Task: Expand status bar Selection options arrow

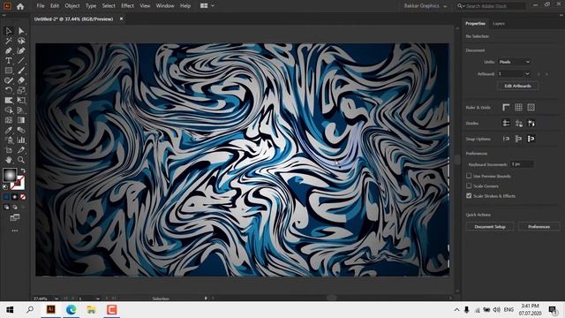Action: click(206, 299)
